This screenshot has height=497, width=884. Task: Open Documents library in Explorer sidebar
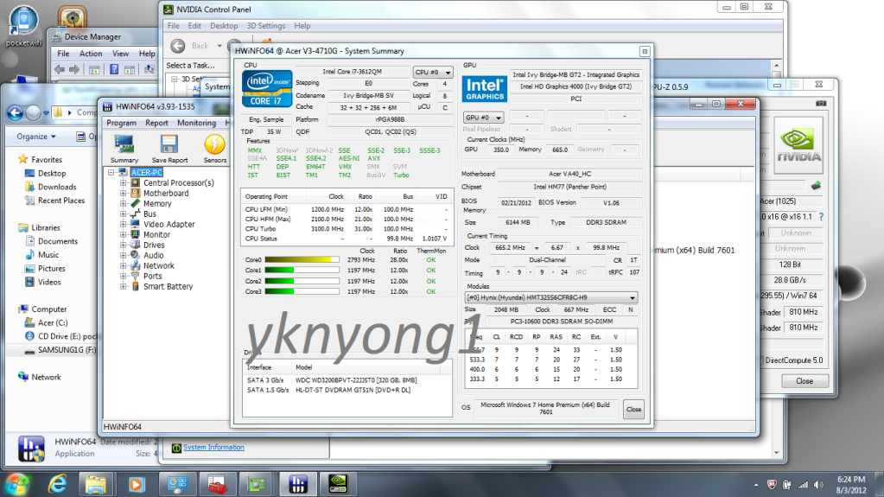click(x=58, y=241)
